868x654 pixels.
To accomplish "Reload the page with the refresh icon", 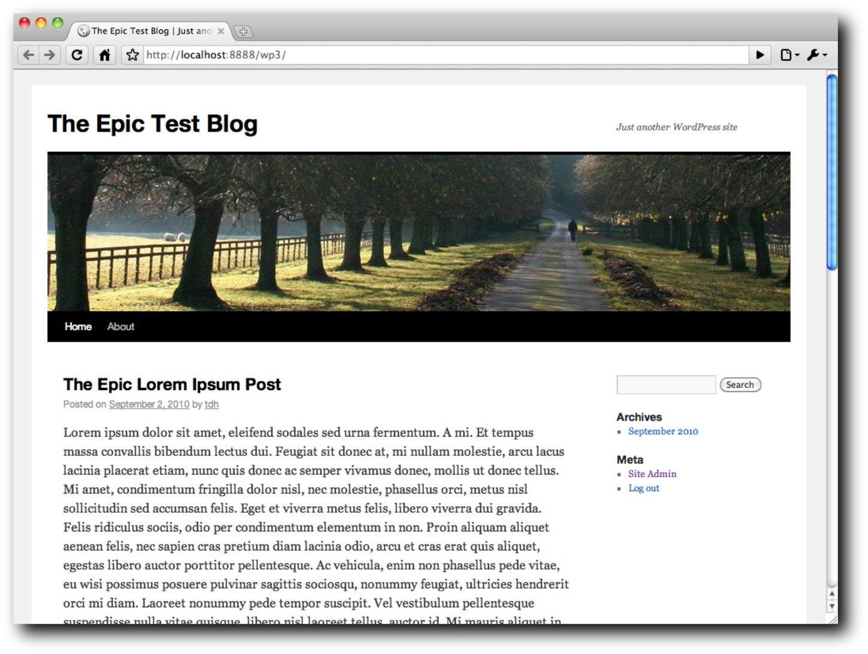I will click(77, 55).
